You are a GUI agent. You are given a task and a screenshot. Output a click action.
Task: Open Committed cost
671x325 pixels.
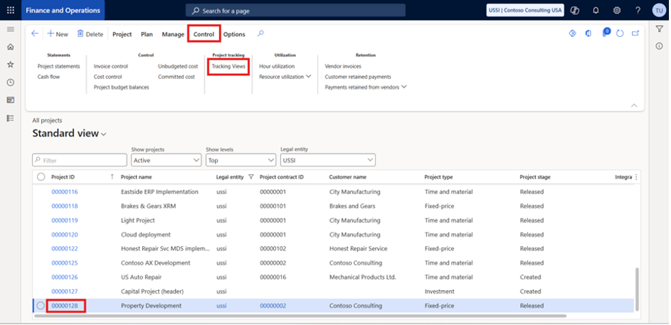pyautogui.click(x=177, y=77)
